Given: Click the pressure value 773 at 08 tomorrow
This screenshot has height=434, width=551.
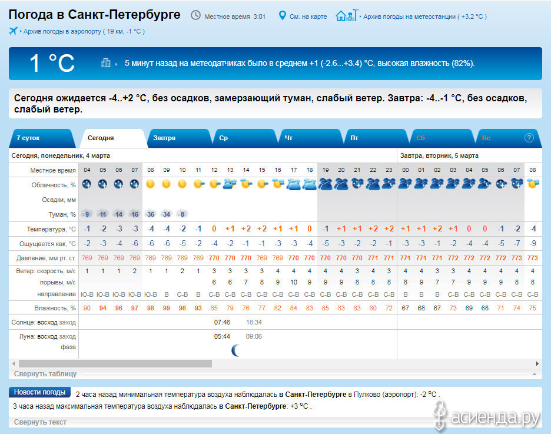Looking at the screenshot, I should tap(533, 258).
